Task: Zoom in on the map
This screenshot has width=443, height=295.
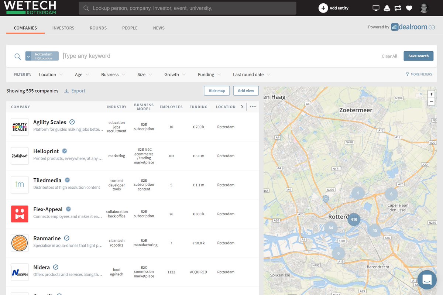Action: pyautogui.click(x=431, y=94)
